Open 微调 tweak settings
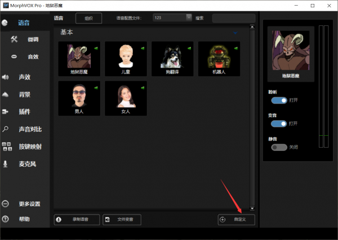 (x=33, y=39)
